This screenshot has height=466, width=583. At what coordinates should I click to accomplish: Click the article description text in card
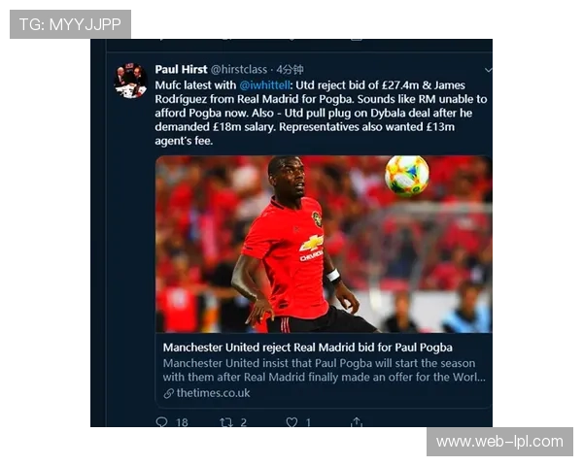(324, 370)
